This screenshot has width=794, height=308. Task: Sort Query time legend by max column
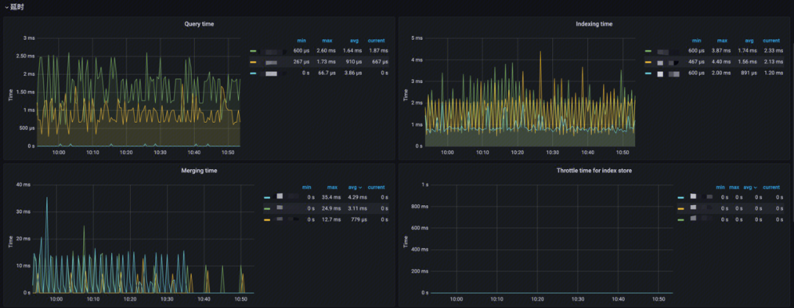coord(327,40)
